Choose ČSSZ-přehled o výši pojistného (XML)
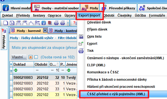This screenshot has height=99, width=167. 116,94
